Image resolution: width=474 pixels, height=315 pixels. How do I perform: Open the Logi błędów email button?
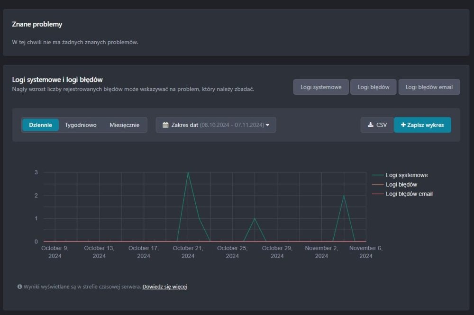(429, 87)
